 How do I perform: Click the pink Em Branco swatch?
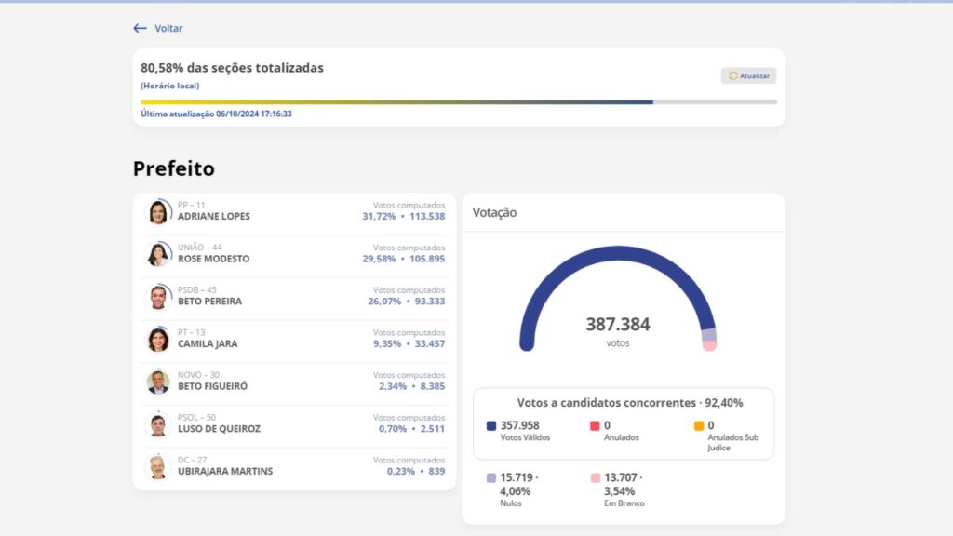pos(595,478)
